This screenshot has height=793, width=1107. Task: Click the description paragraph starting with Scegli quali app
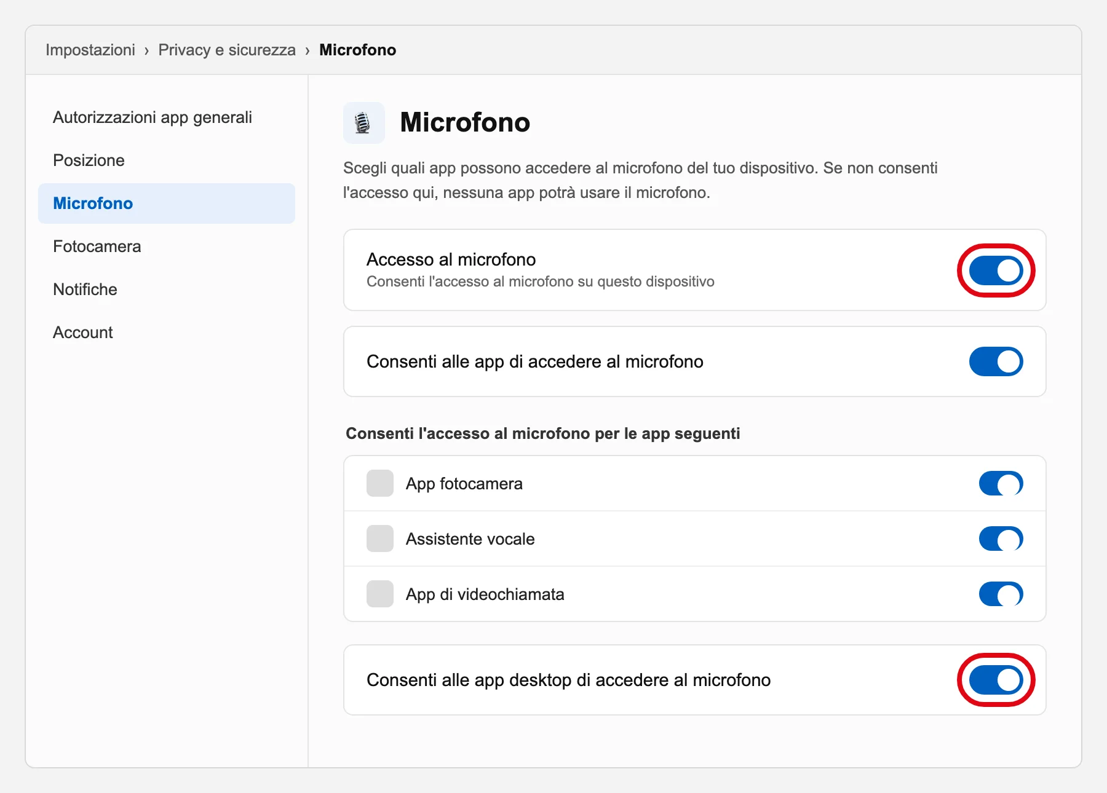pos(640,180)
